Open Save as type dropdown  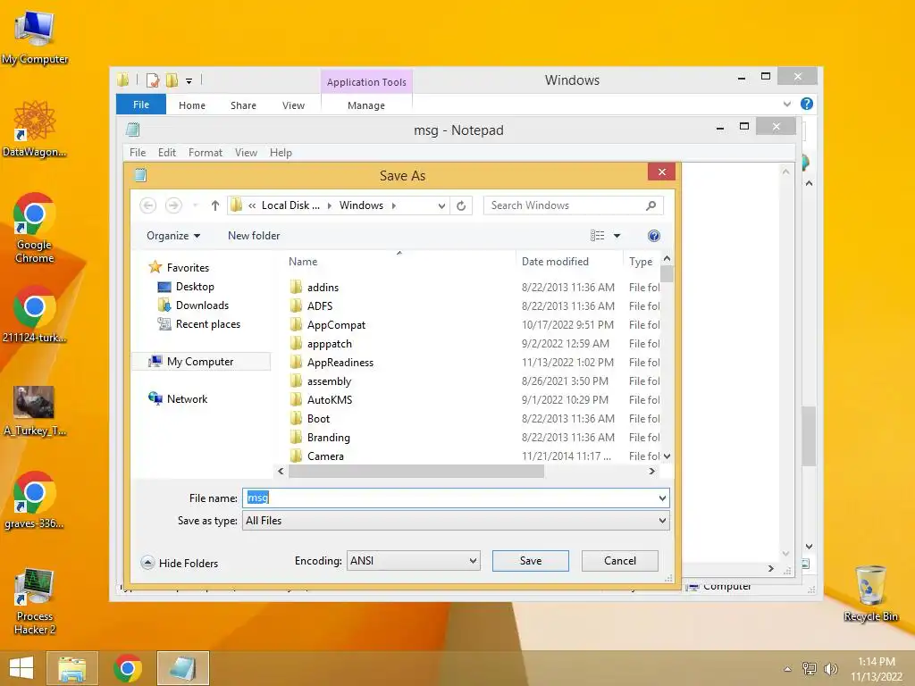coord(662,521)
